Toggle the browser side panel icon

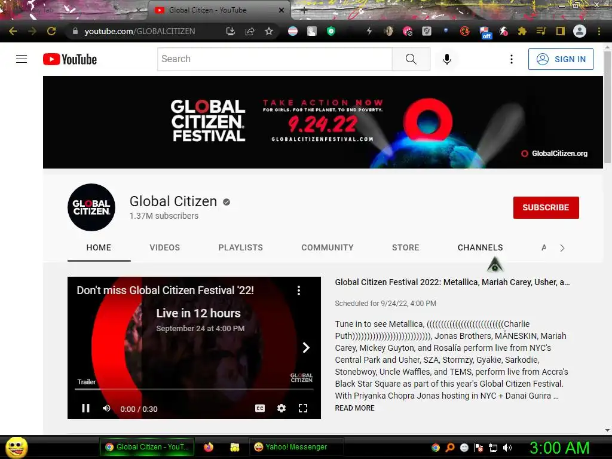point(560,31)
